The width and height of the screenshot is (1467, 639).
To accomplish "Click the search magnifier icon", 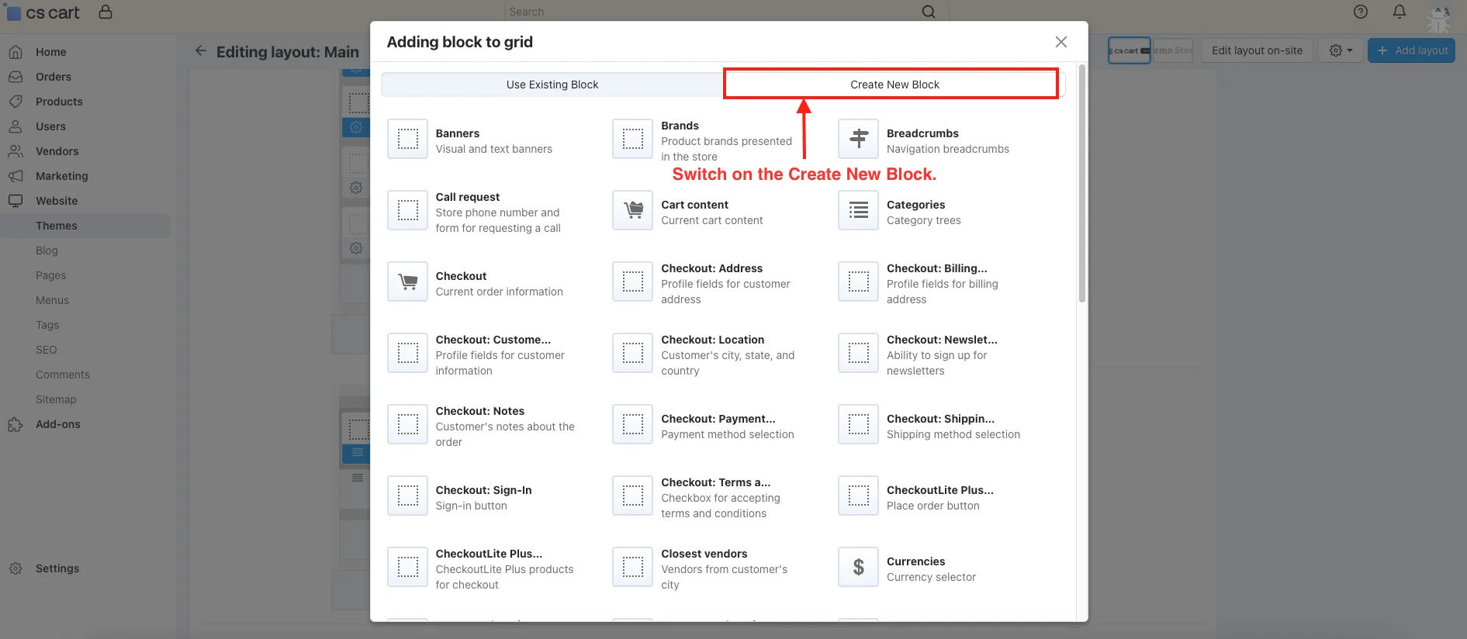I will coord(928,12).
